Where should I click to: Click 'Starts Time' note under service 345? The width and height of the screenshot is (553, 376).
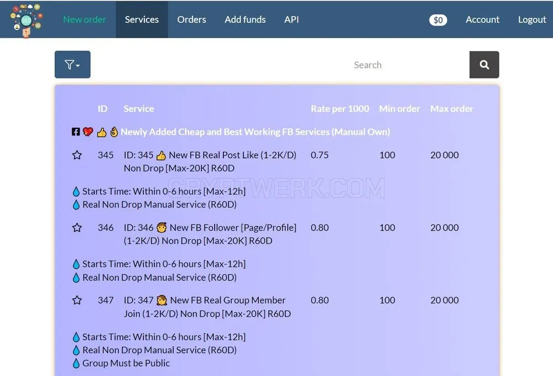(x=164, y=191)
